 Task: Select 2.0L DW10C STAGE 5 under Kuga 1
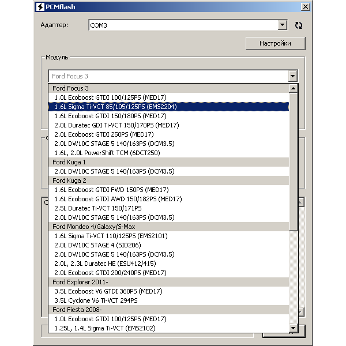(168, 171)
